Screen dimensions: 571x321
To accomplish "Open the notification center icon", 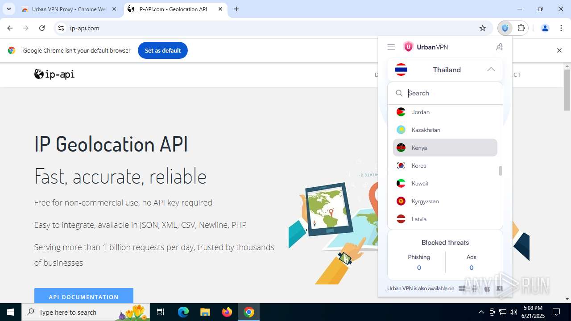I will pyautogui.click(x=556, y=312).
